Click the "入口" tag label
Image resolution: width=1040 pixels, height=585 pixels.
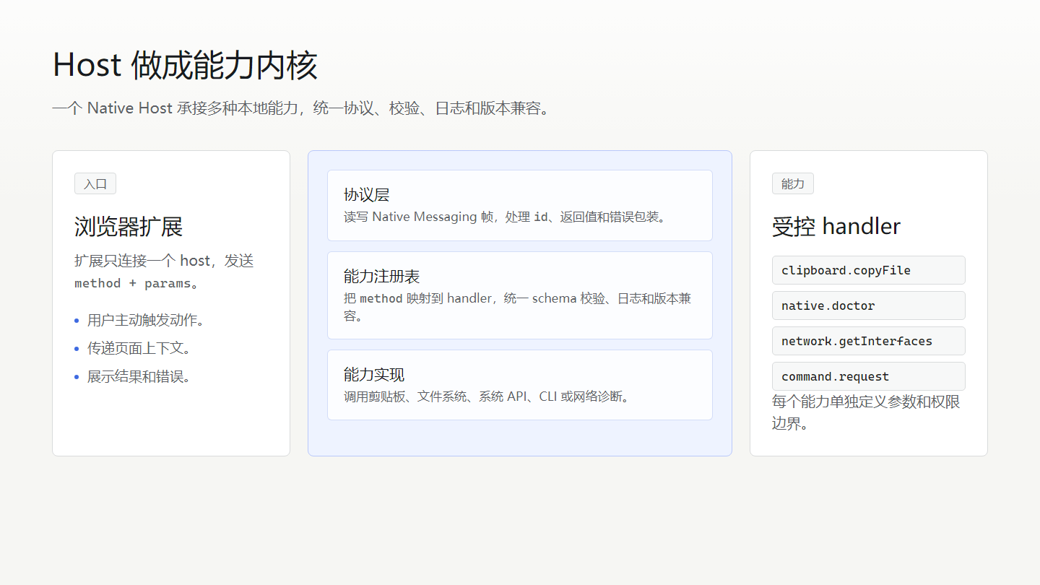point(95,183)
